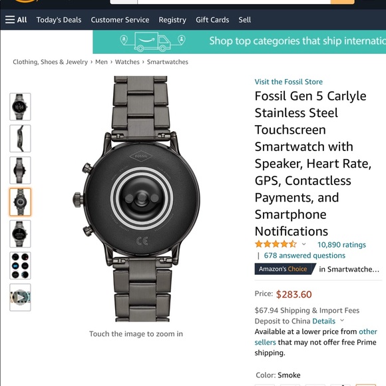Select the highlighted back-view watch thumbnail
Screen dimensions: 386x386
[20, 202]
